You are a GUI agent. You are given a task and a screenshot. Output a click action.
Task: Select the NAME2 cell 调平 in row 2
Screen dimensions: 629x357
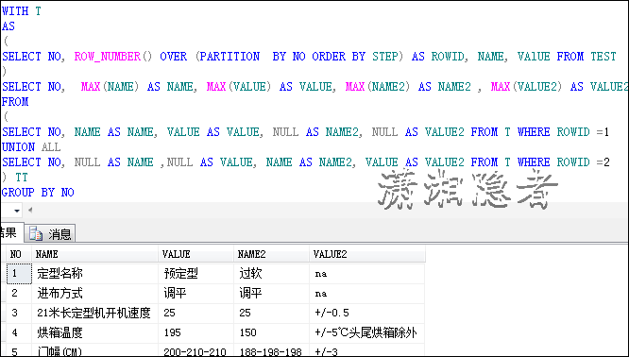272,293
